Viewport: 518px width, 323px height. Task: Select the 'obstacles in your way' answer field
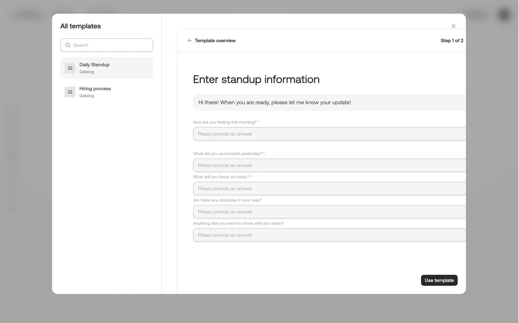click(329, 212)
